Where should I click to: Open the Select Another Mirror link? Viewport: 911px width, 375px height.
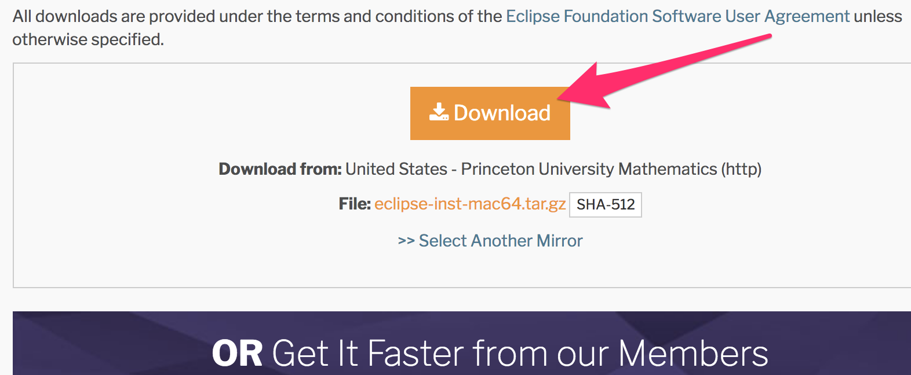click(500, 241)
